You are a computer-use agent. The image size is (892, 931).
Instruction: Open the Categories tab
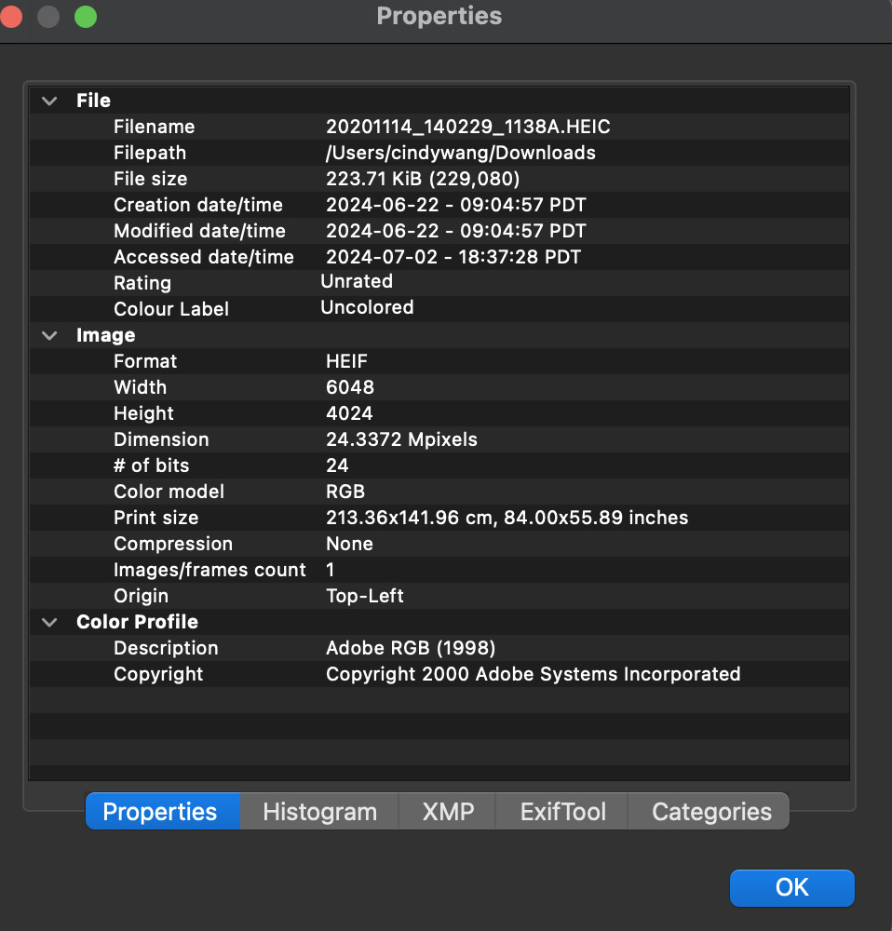[711, 811]
